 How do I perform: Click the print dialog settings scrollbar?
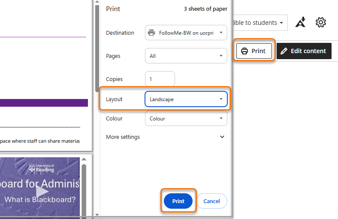[230, 107]
